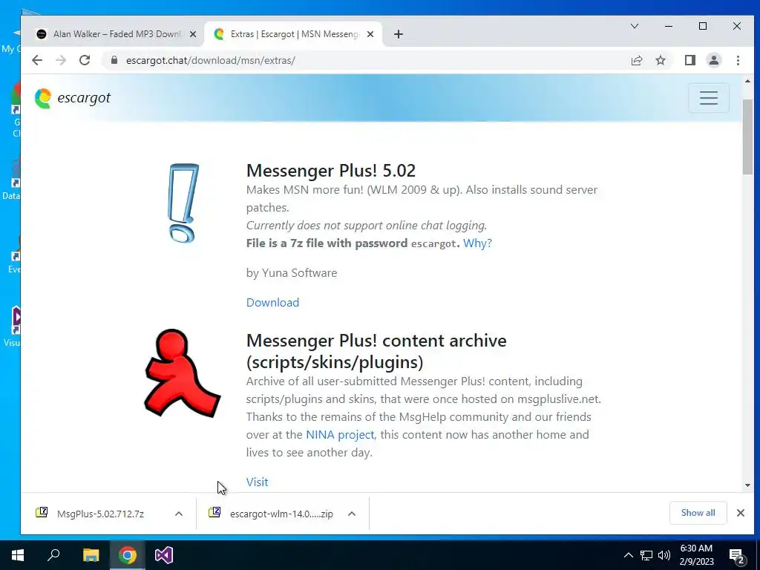The image size is (760, 570).
Task: Click the Messenger Plus! 5.02 heading
Action: pyautogui.click(x=331, y=171)
